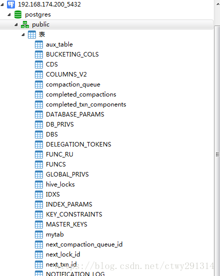Click the COLUMNS_V2 table icon

pos(39,74)
